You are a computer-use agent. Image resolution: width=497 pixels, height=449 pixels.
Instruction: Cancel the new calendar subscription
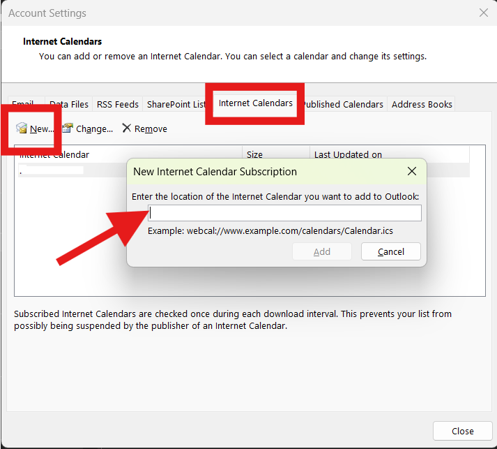(391, 251)
